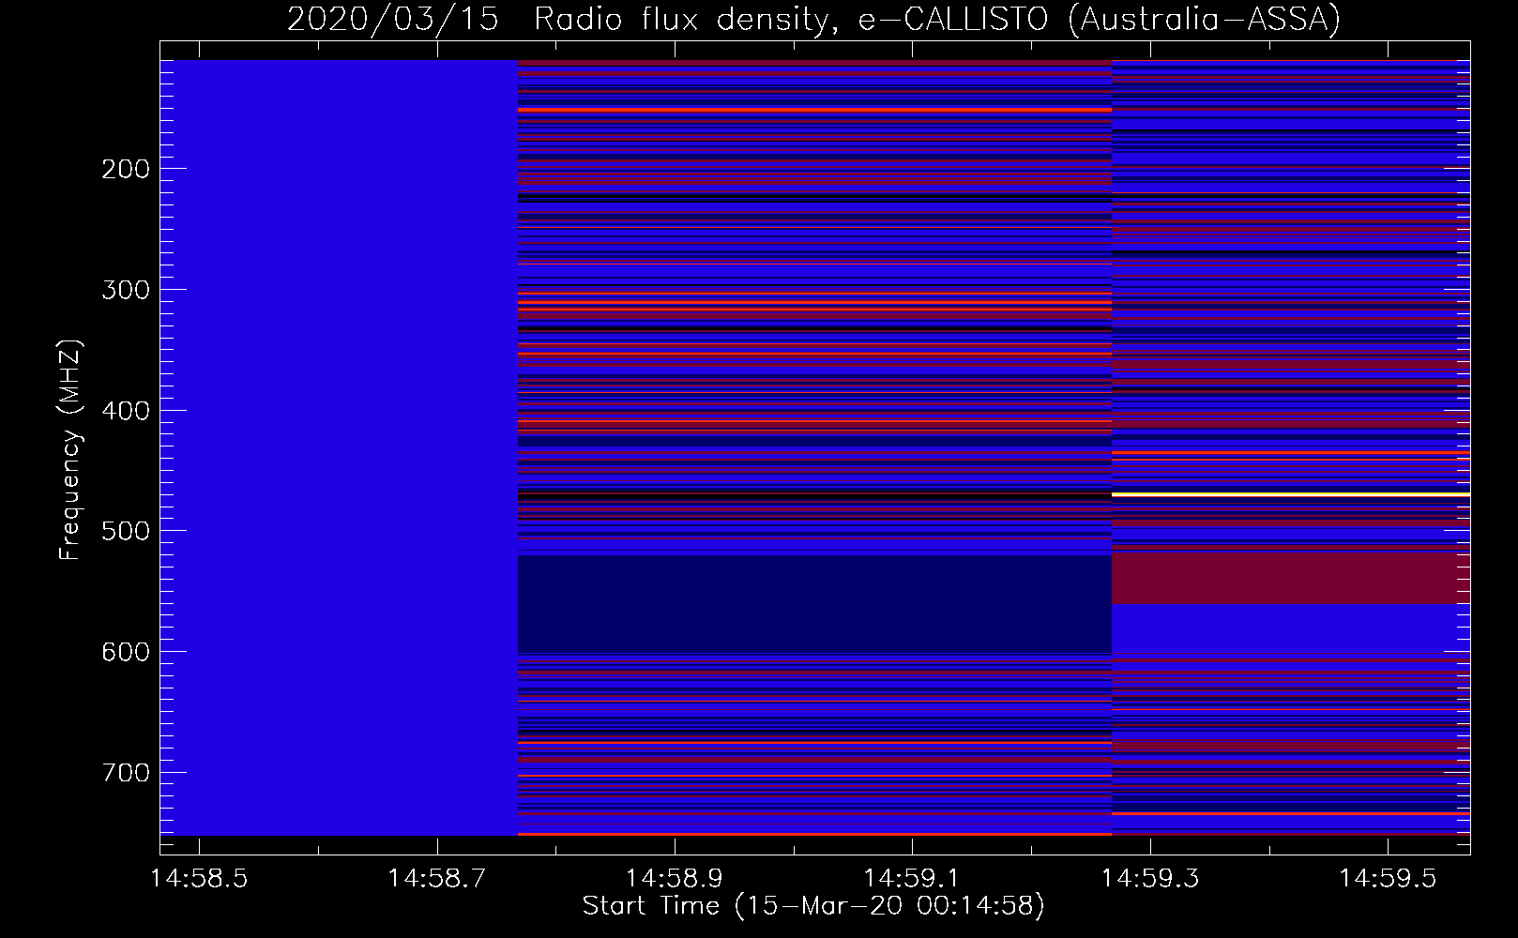This screenshot has width=1518, height=938.
Task: Click the 400 frequency tick label
Action: pos(126,411)
